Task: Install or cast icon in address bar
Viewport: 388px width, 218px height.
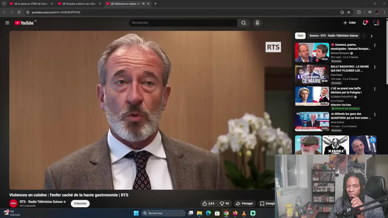Action: tap(342, 12)
